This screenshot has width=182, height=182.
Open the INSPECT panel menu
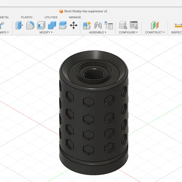(x=177, y=32)
